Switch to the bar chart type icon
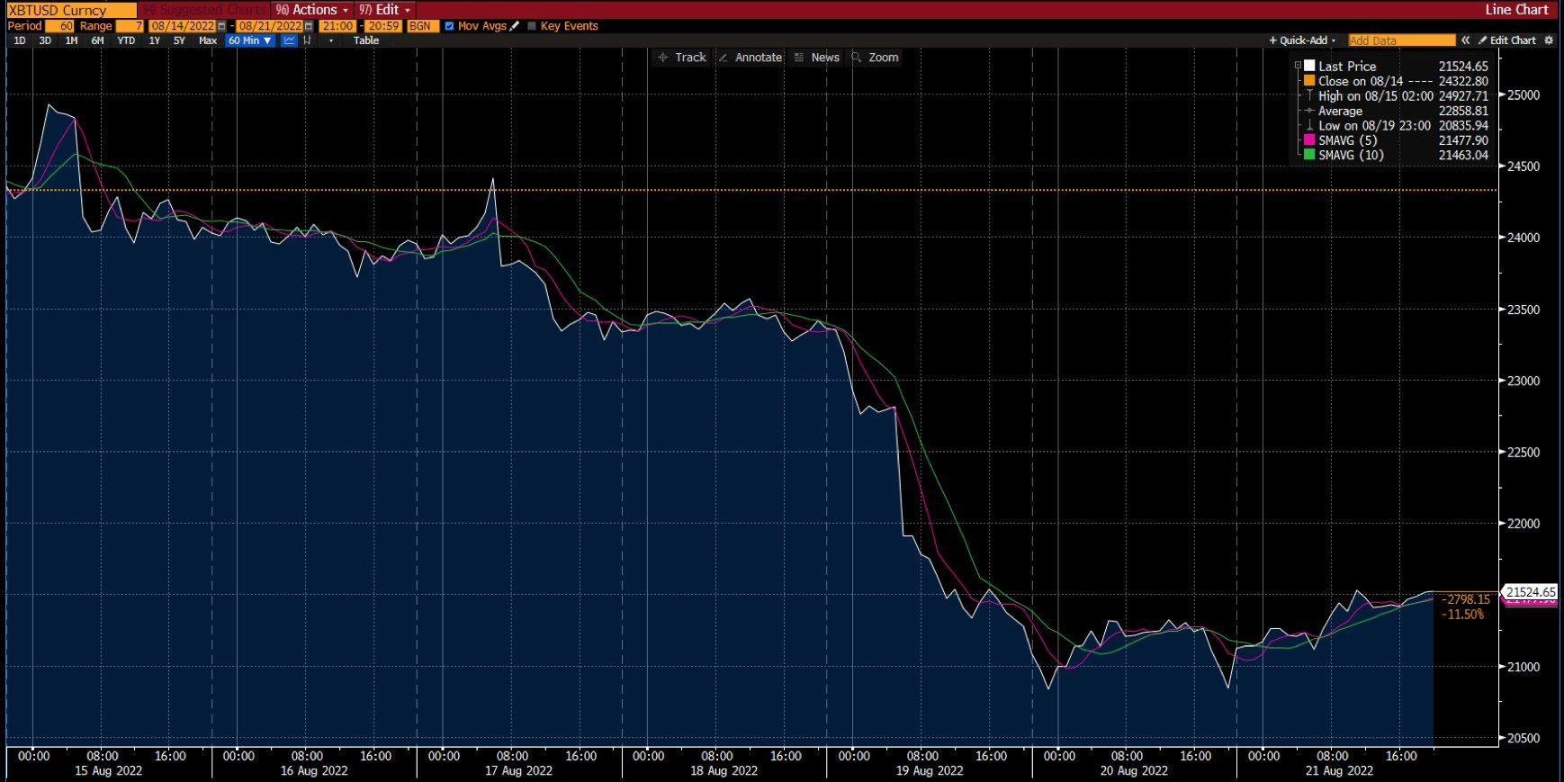This screenshot has height=782, width=1564. click(308, 40)
